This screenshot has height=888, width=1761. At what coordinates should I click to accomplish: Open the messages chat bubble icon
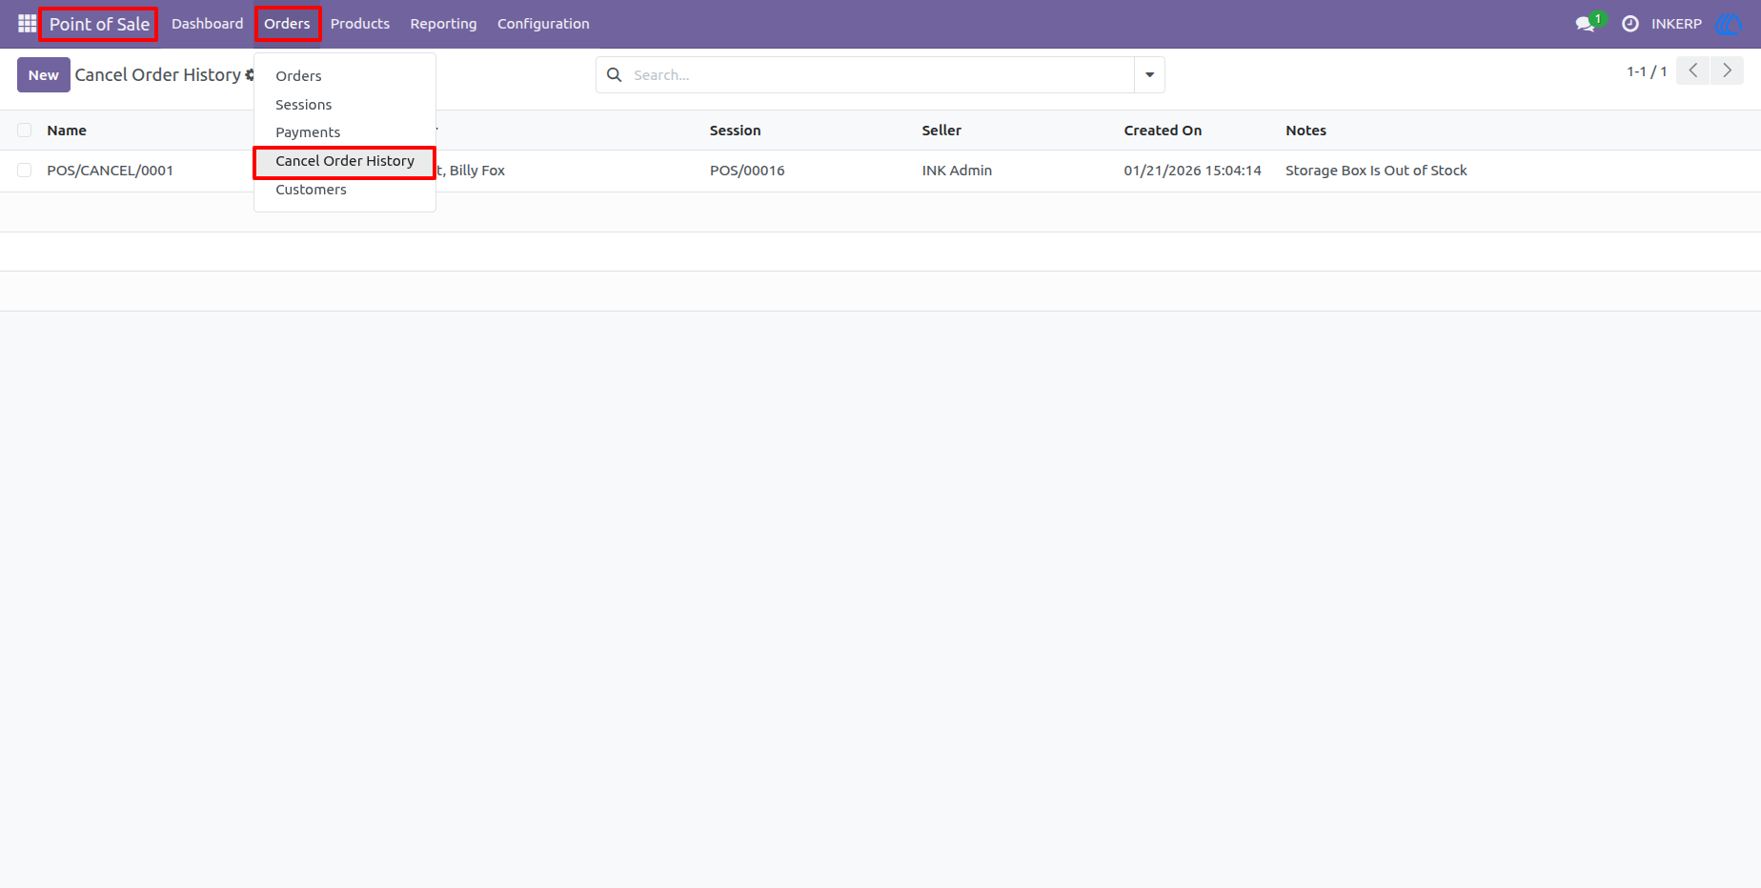point(1586,24)
